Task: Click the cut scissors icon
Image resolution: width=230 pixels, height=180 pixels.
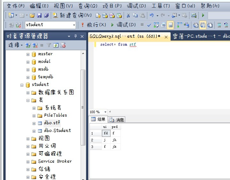Action: point(128,15)
